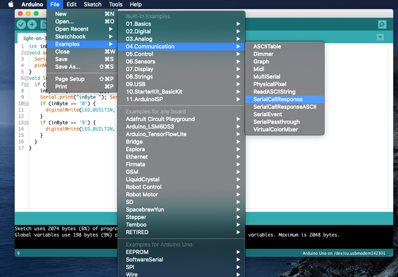Open the Serial Monitor magnifier icon

point(382,24)
